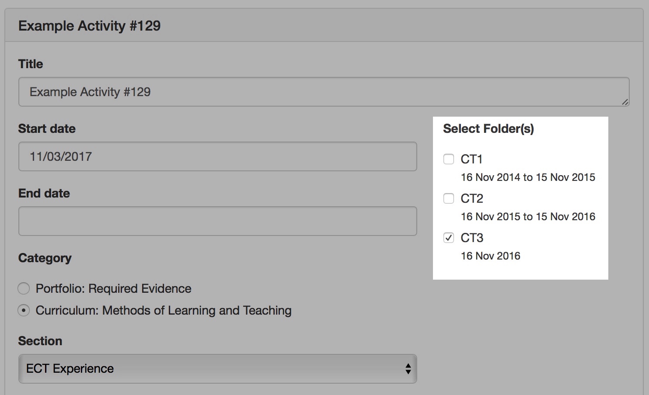Viewport: 649px width, 395px height.
Task: Tick the CT1 folder checkbox
Action: [449, 159]
